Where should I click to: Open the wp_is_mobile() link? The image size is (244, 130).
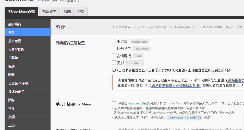137,103
